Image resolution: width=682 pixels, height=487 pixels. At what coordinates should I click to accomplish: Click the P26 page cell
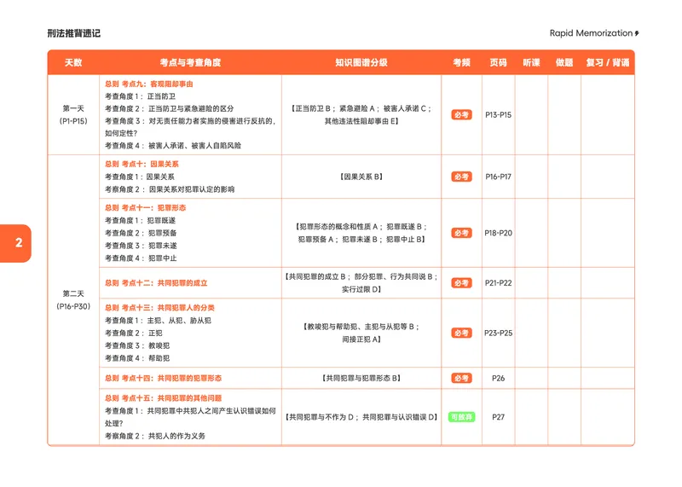coord(498,378)
